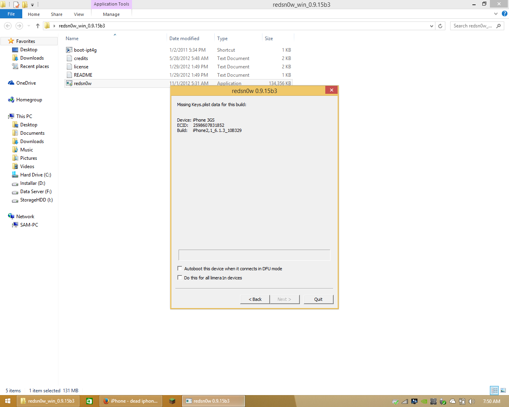
Task: Sort files by Size column
Action: coord(269,39)
